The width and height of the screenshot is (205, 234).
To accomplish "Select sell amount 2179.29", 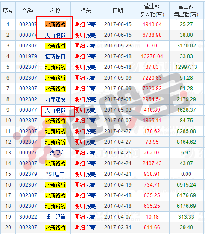I will (x=186, y=99).
